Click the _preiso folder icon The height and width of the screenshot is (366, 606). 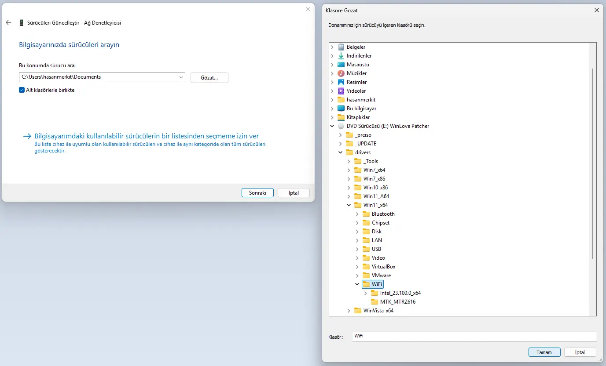click(349, 135)
